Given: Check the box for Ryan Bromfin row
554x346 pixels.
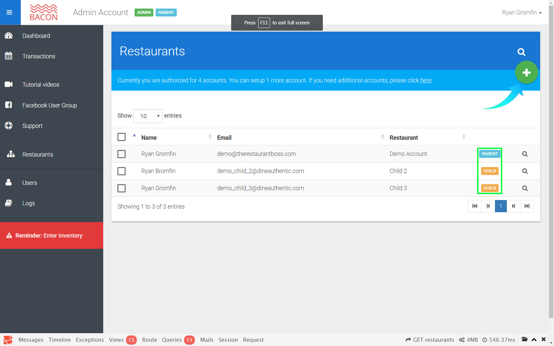Looking at the screenshot, I should (x=122, y=171).
